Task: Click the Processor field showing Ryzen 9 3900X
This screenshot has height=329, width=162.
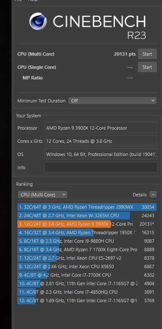Action: 101,128
